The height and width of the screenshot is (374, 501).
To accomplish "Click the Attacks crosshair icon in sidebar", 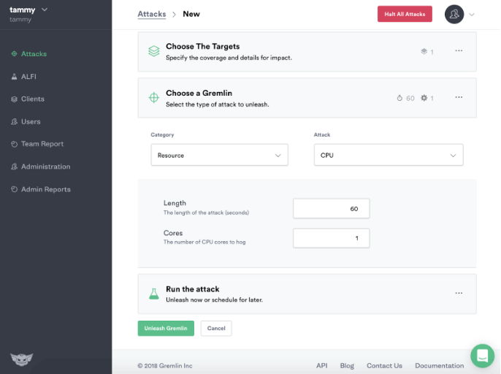I will coord(14,54).
